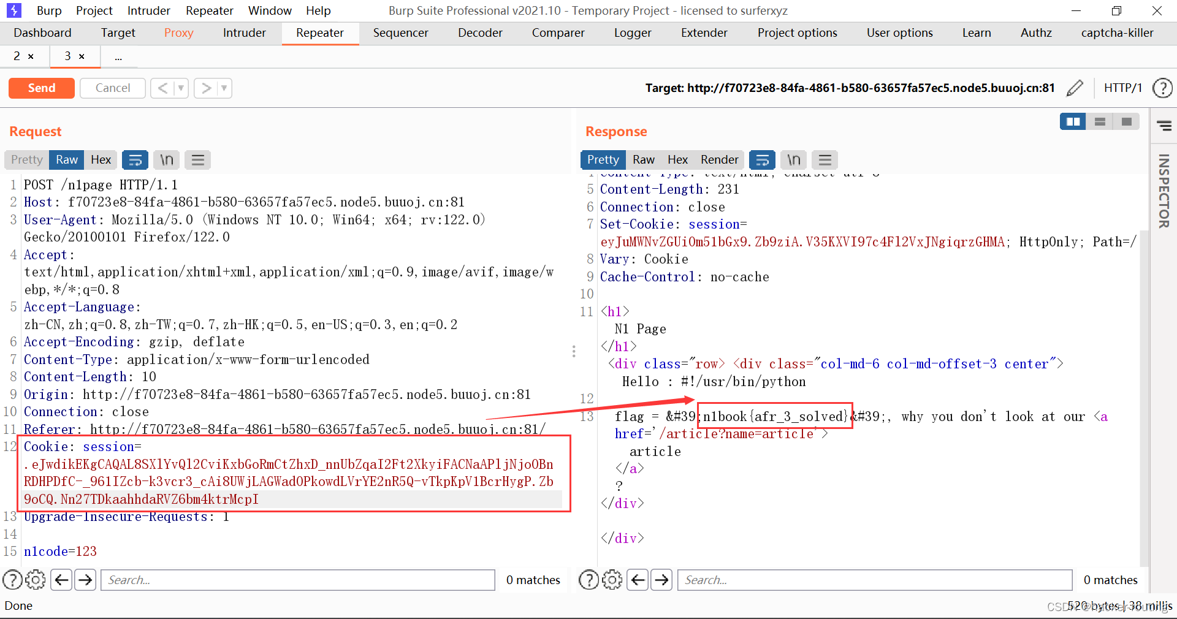The image size is (1177, 619).
Task: Close Repeater tab 2
Action: 31,56
